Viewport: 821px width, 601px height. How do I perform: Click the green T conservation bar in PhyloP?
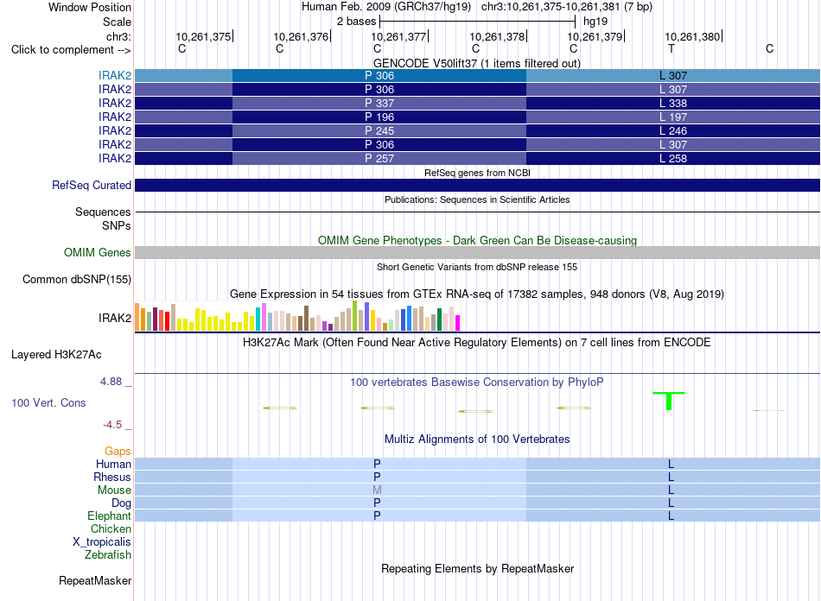[669, 401]
